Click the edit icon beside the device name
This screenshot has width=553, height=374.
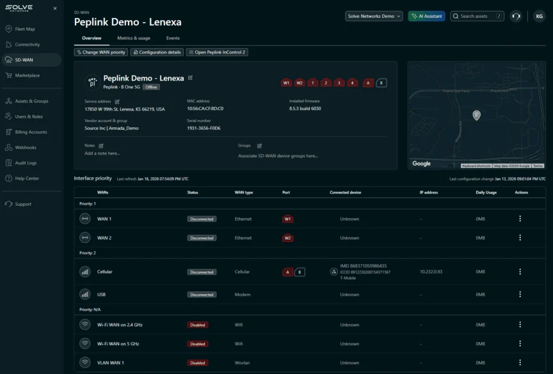click(190, 78)
